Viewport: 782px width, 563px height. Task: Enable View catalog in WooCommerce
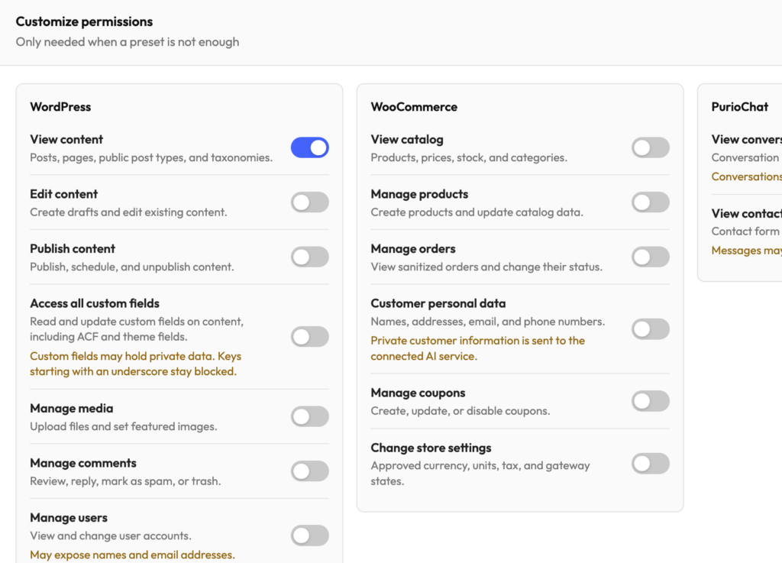[651, 147]
